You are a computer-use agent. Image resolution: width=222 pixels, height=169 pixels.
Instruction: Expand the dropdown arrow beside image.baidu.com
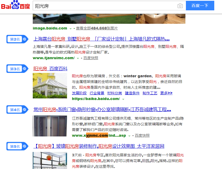(x=70, y=29)
